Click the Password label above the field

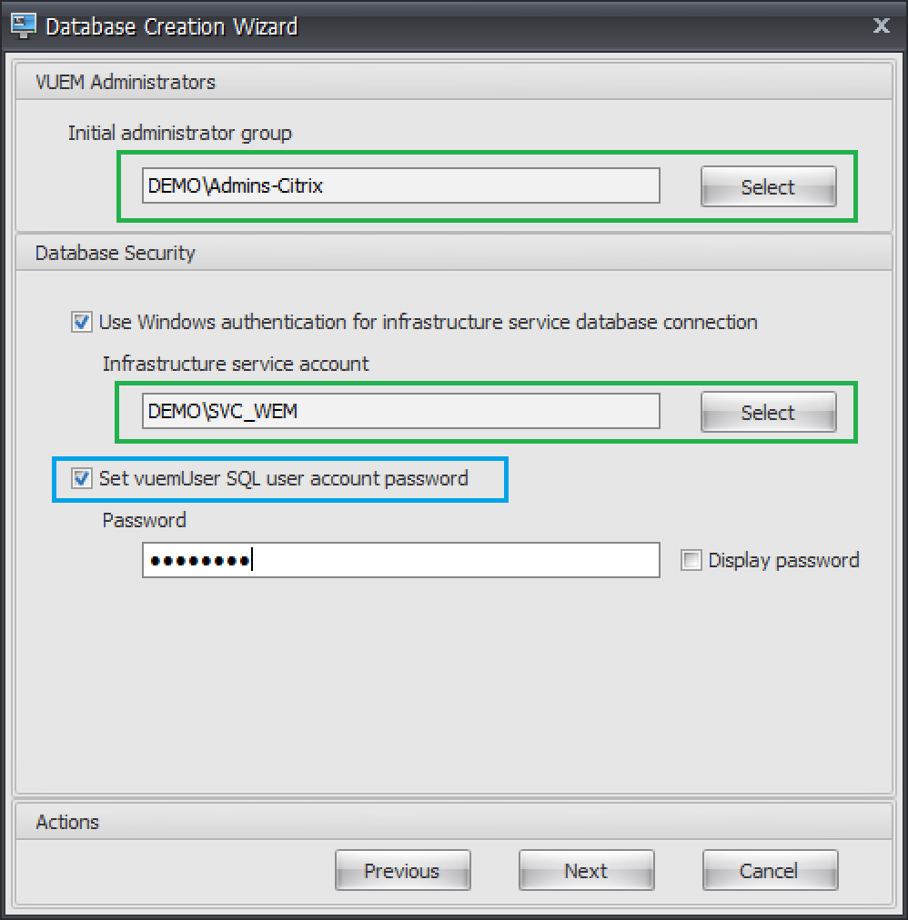tap(144, 520)
